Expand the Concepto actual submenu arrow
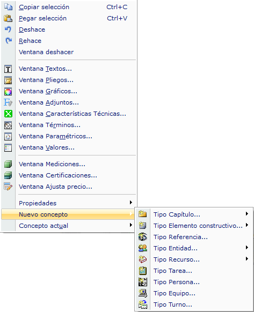The height and width of the screenshot is (312, 254). point(131,225)
